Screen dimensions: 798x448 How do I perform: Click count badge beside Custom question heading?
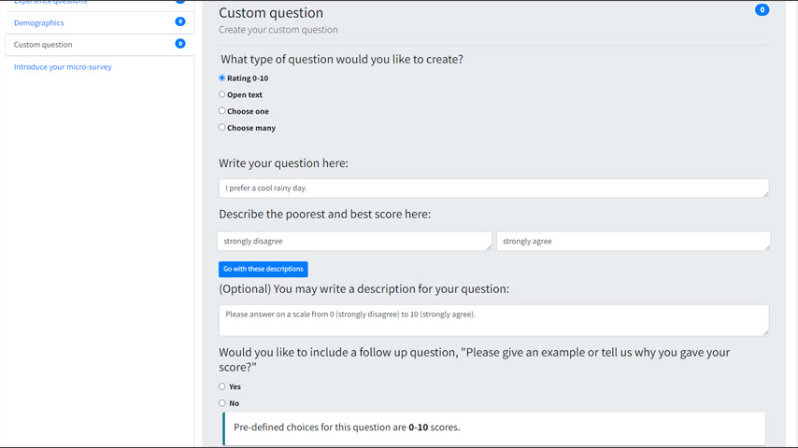tap(762, 9)
